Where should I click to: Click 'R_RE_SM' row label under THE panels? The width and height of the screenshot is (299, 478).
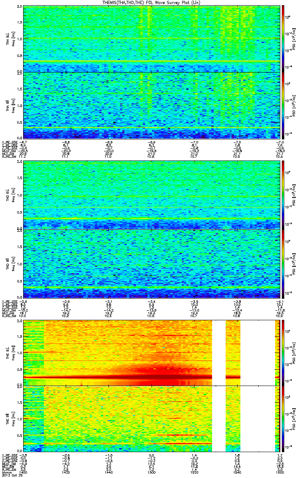point(9,470)
